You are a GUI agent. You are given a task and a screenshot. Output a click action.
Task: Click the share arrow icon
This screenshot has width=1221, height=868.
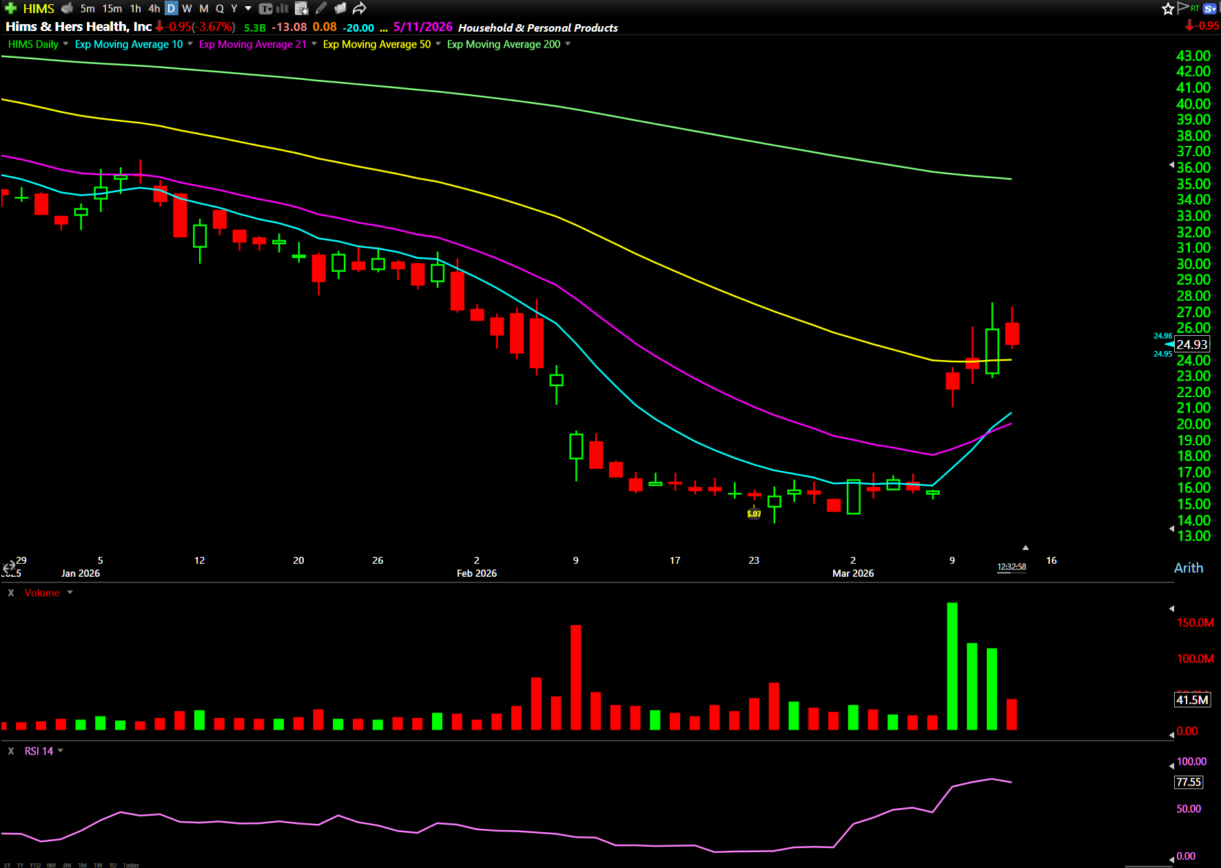359,8
